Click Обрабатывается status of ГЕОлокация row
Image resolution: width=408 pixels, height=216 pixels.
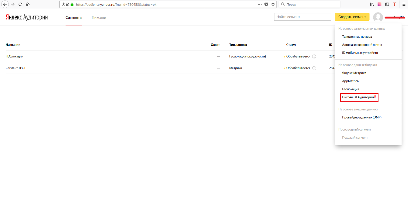pos(298,57)
